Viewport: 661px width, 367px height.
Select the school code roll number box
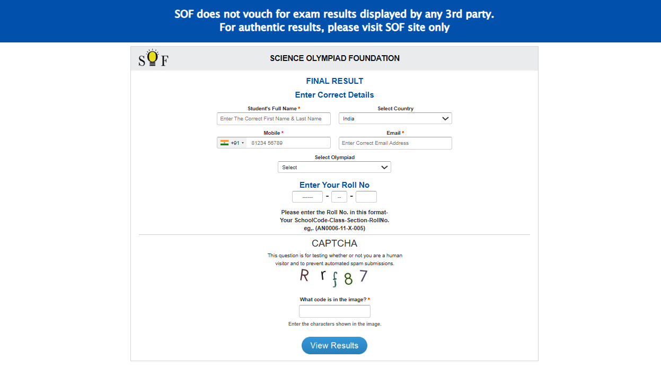[x=307, y=197]
